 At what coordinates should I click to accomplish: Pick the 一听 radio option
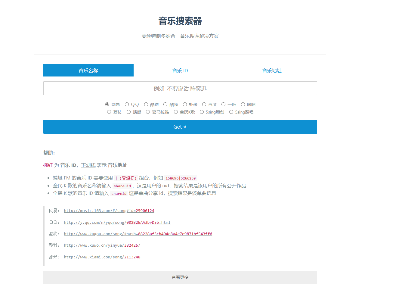[x=223, y=105]
